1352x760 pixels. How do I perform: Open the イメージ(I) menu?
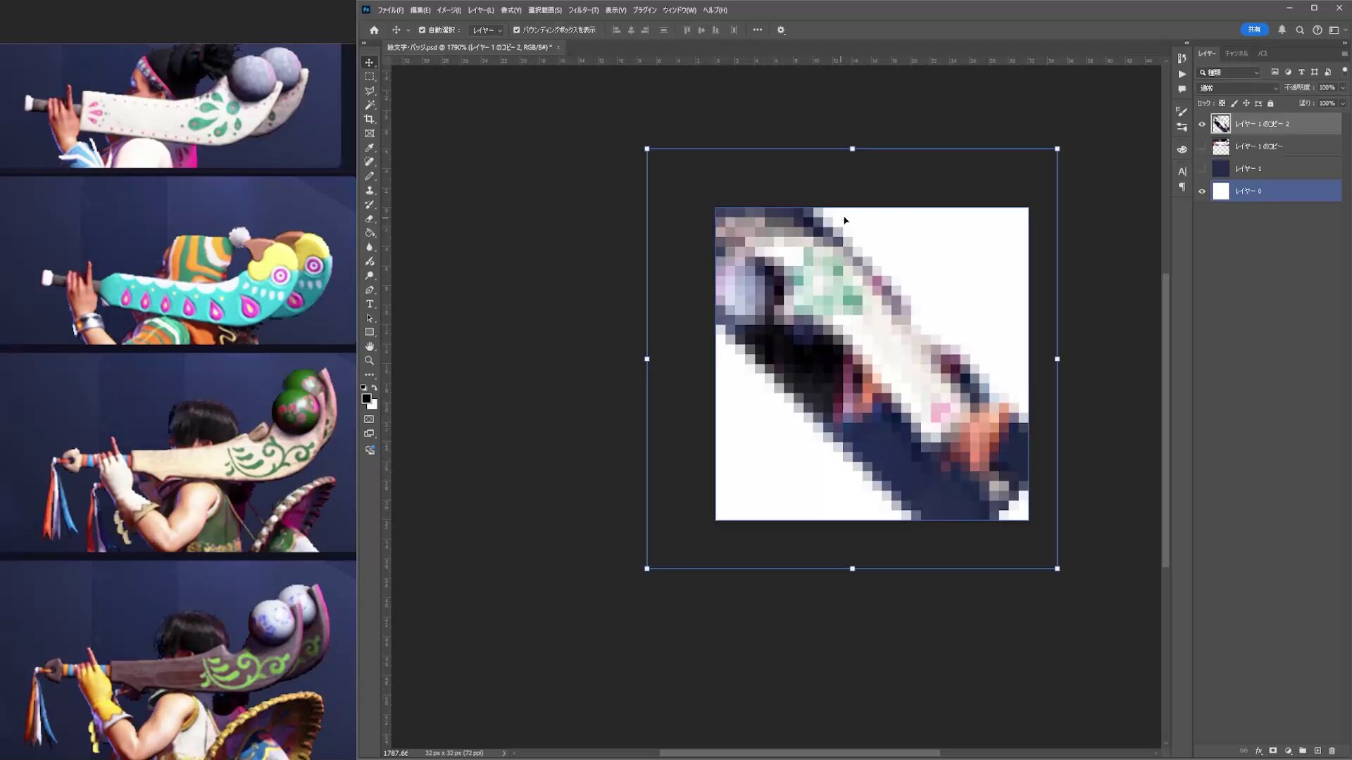pos(449,10)
